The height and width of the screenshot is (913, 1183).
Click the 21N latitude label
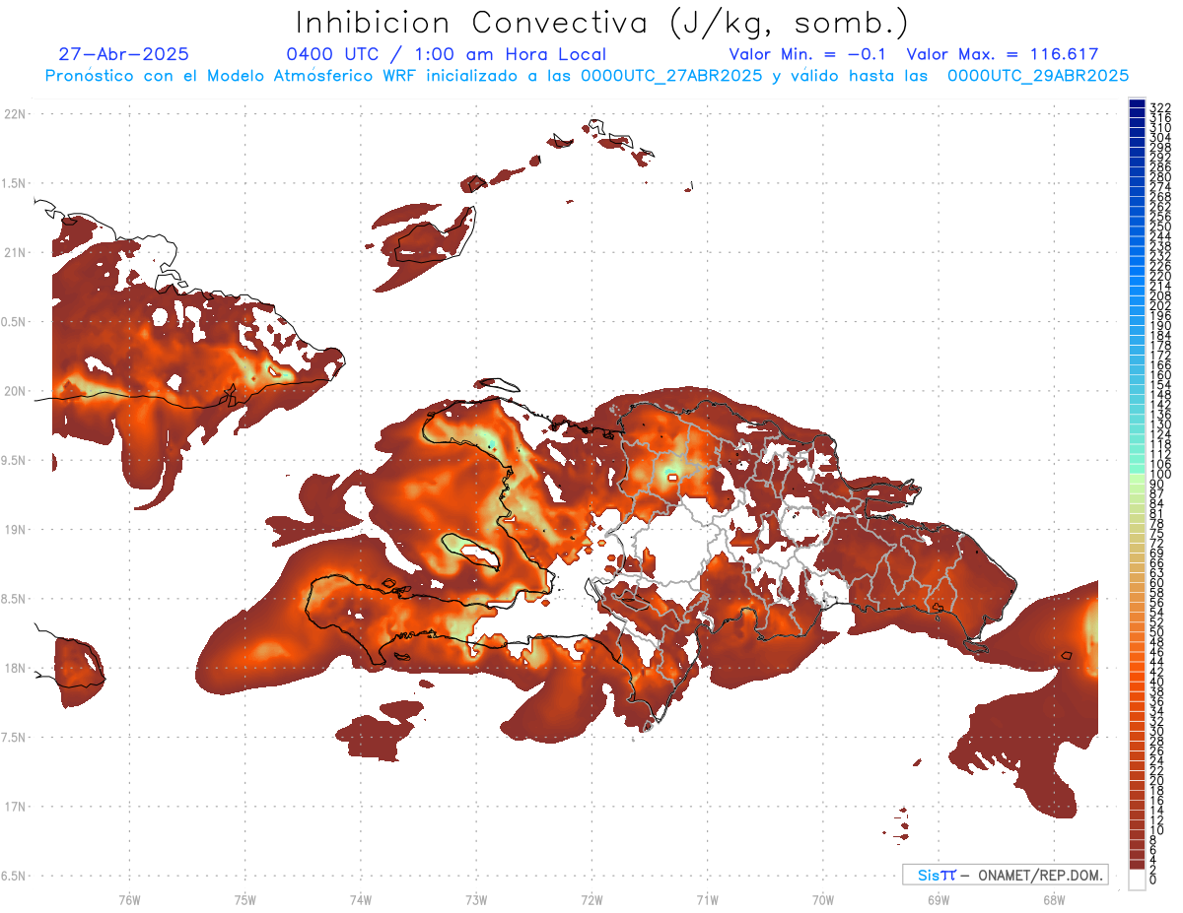15,252
